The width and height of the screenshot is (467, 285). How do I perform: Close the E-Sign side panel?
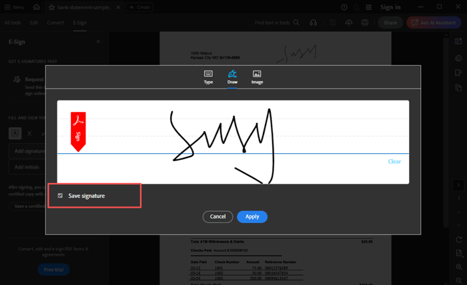coord(98,42)
